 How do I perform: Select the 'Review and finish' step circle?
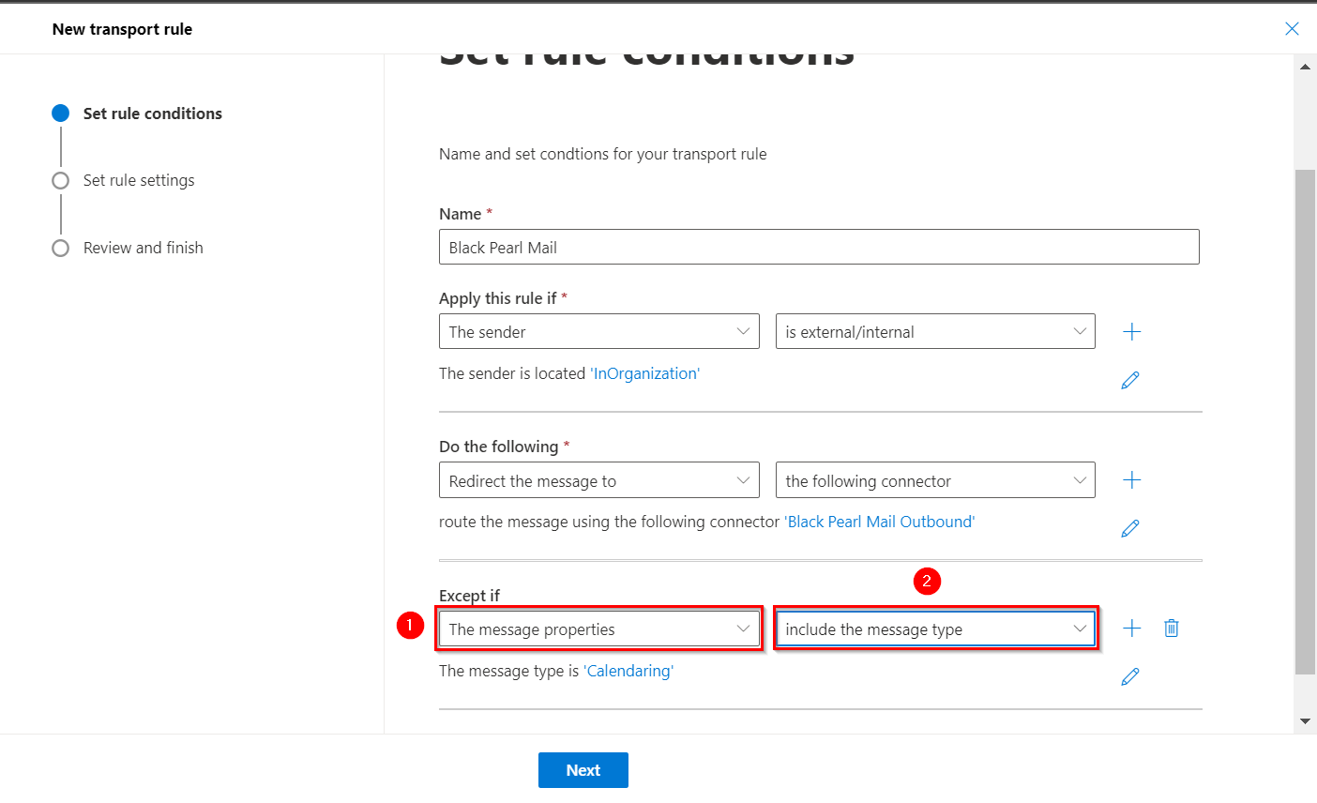(61, 248)
